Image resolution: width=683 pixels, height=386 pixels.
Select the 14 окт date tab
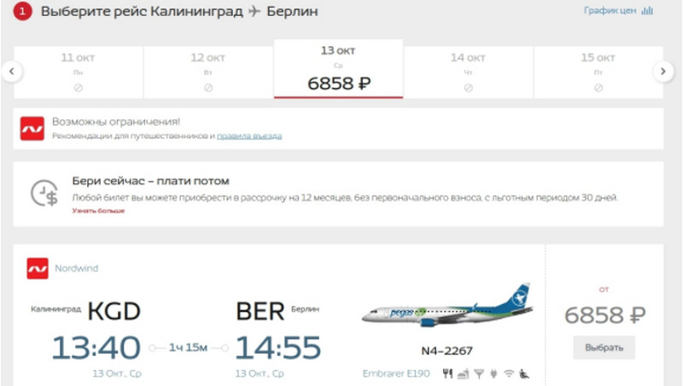468,72
